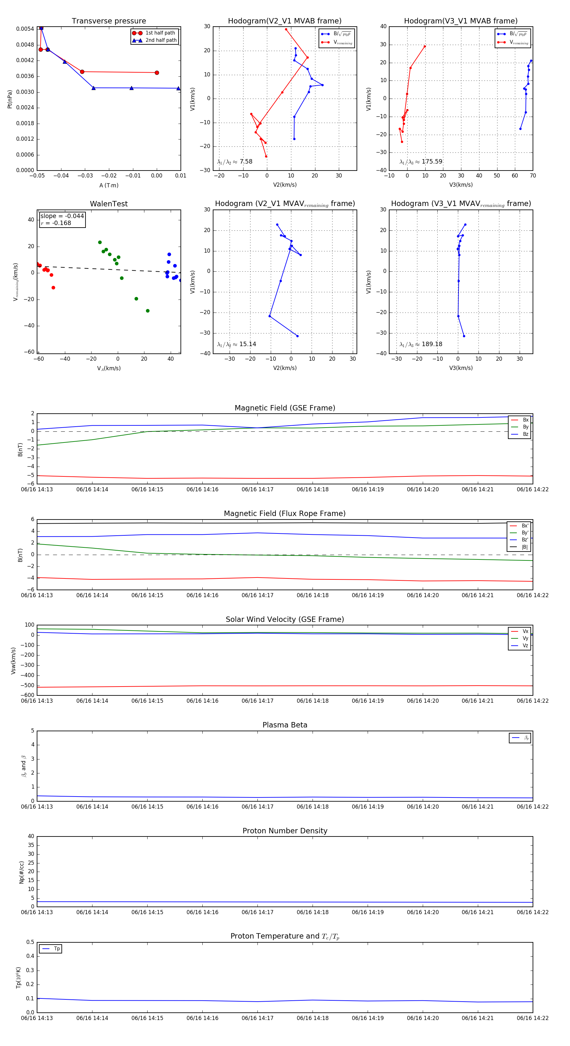Click the 'Transverse pressure' plot title

pyautogui.click(x=109, y=21)
